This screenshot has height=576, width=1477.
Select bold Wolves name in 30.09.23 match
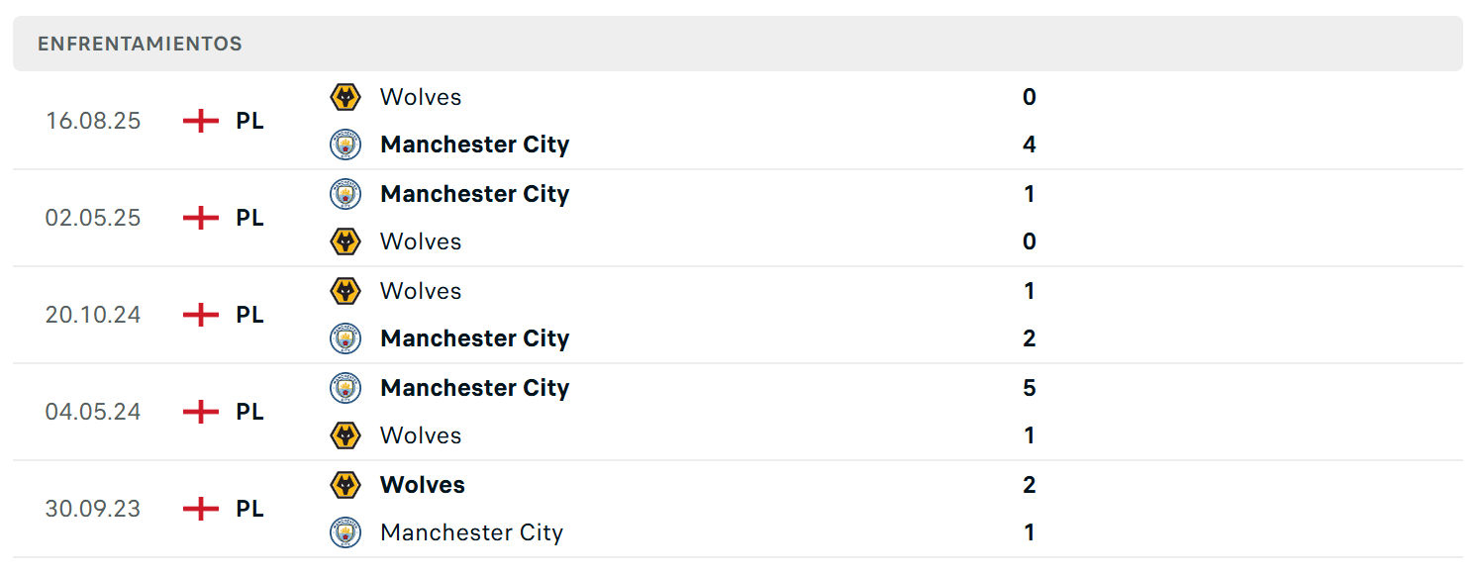[423, 485]
